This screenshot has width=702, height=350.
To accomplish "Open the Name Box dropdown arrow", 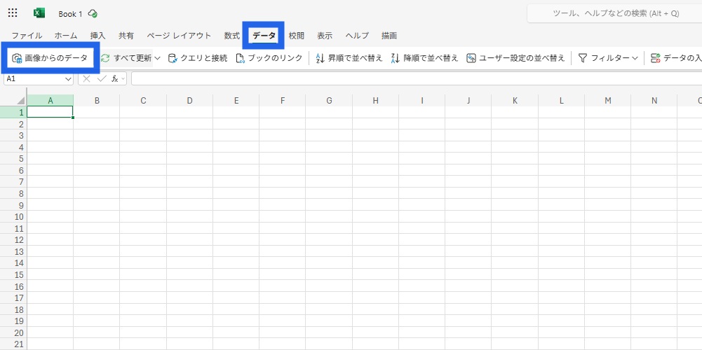I will 68,79.
